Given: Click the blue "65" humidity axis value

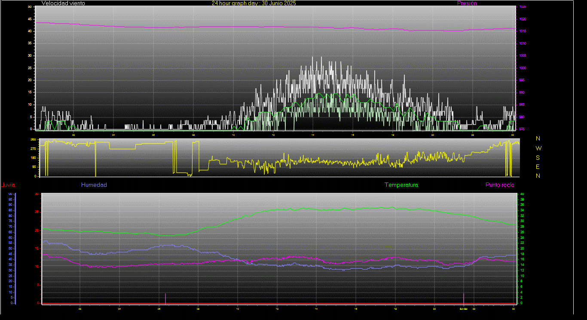Looking at the screenshot, I should coord(9,232).
